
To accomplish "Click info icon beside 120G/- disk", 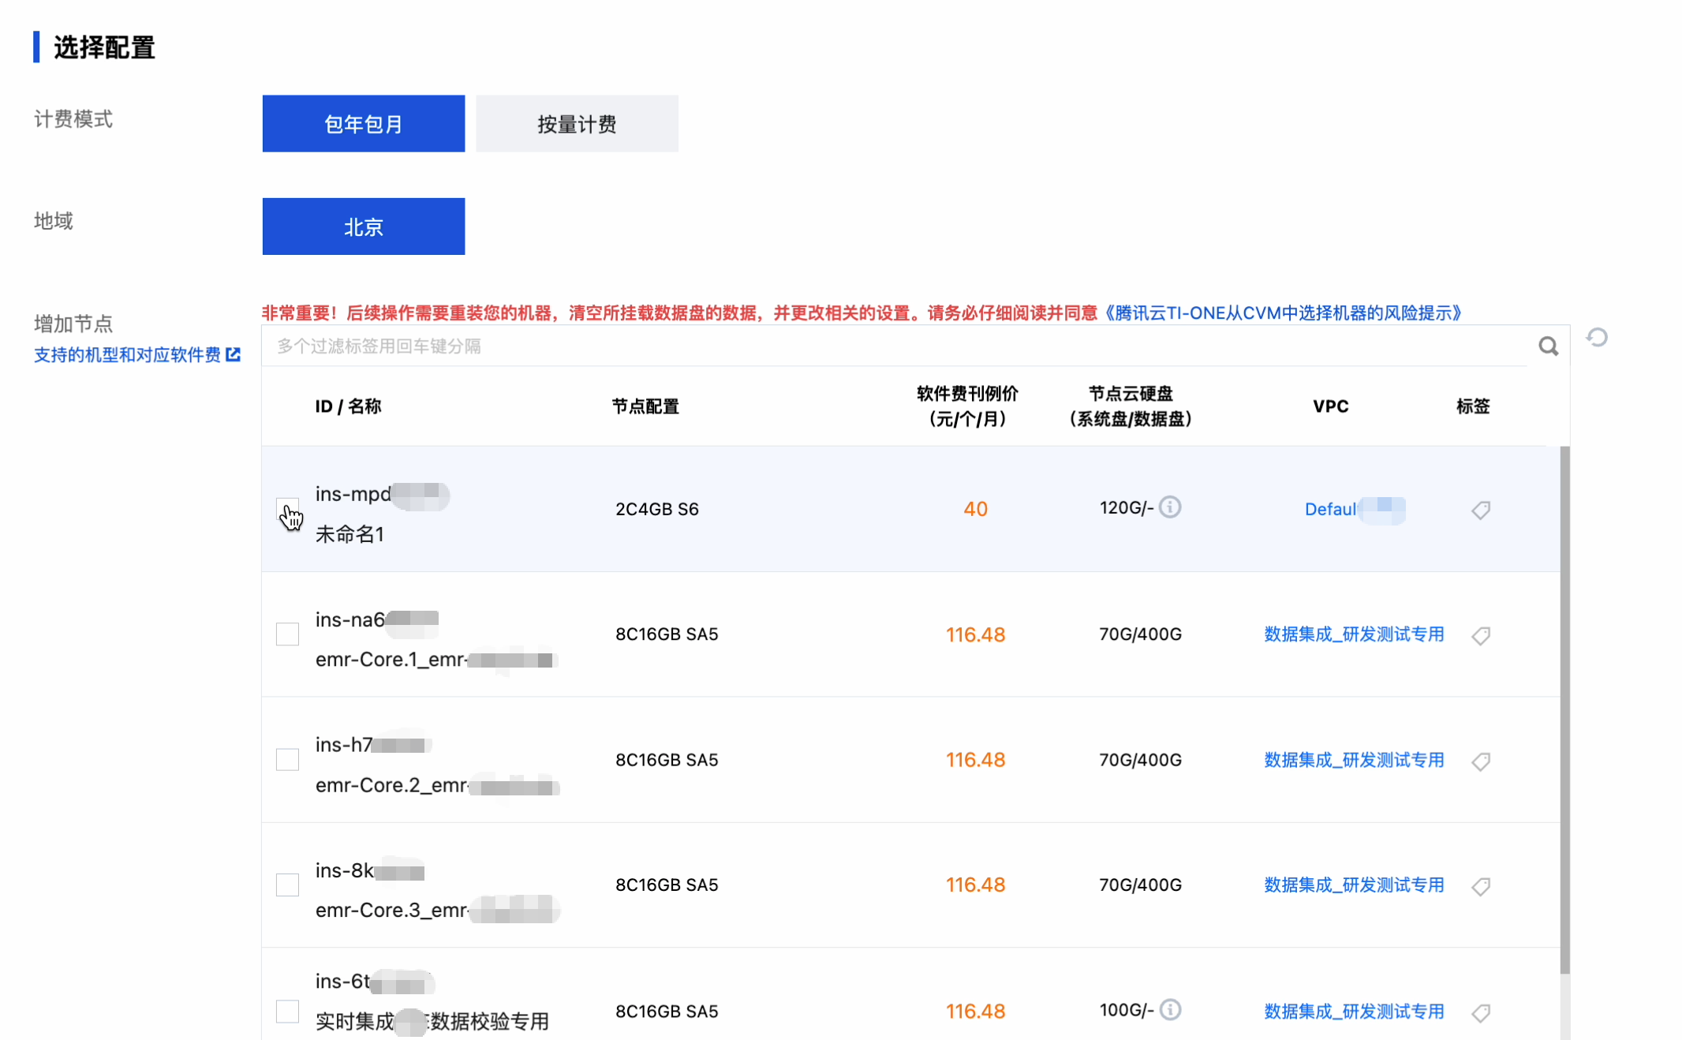I will click(1171, 507).
